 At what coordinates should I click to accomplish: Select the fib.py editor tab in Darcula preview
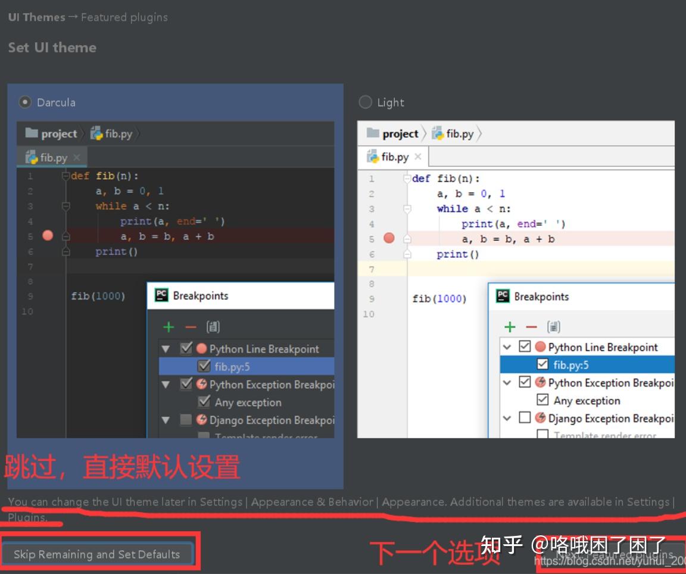coord(52,157)
